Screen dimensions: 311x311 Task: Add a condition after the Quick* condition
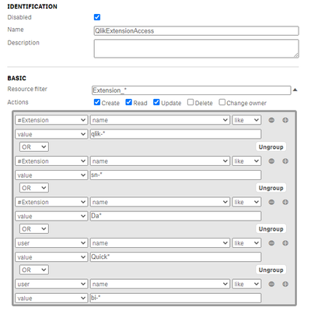(x=285, y=243)
